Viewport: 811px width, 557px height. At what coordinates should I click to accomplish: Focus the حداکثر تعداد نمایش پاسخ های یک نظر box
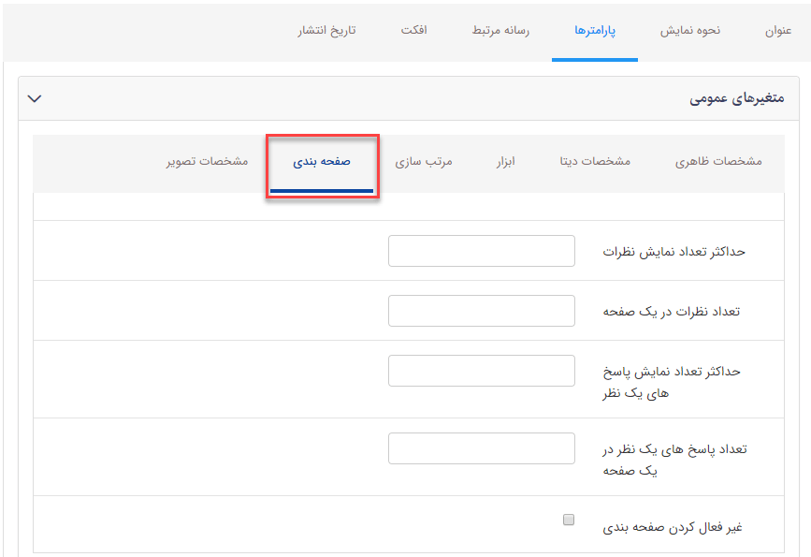481,371
